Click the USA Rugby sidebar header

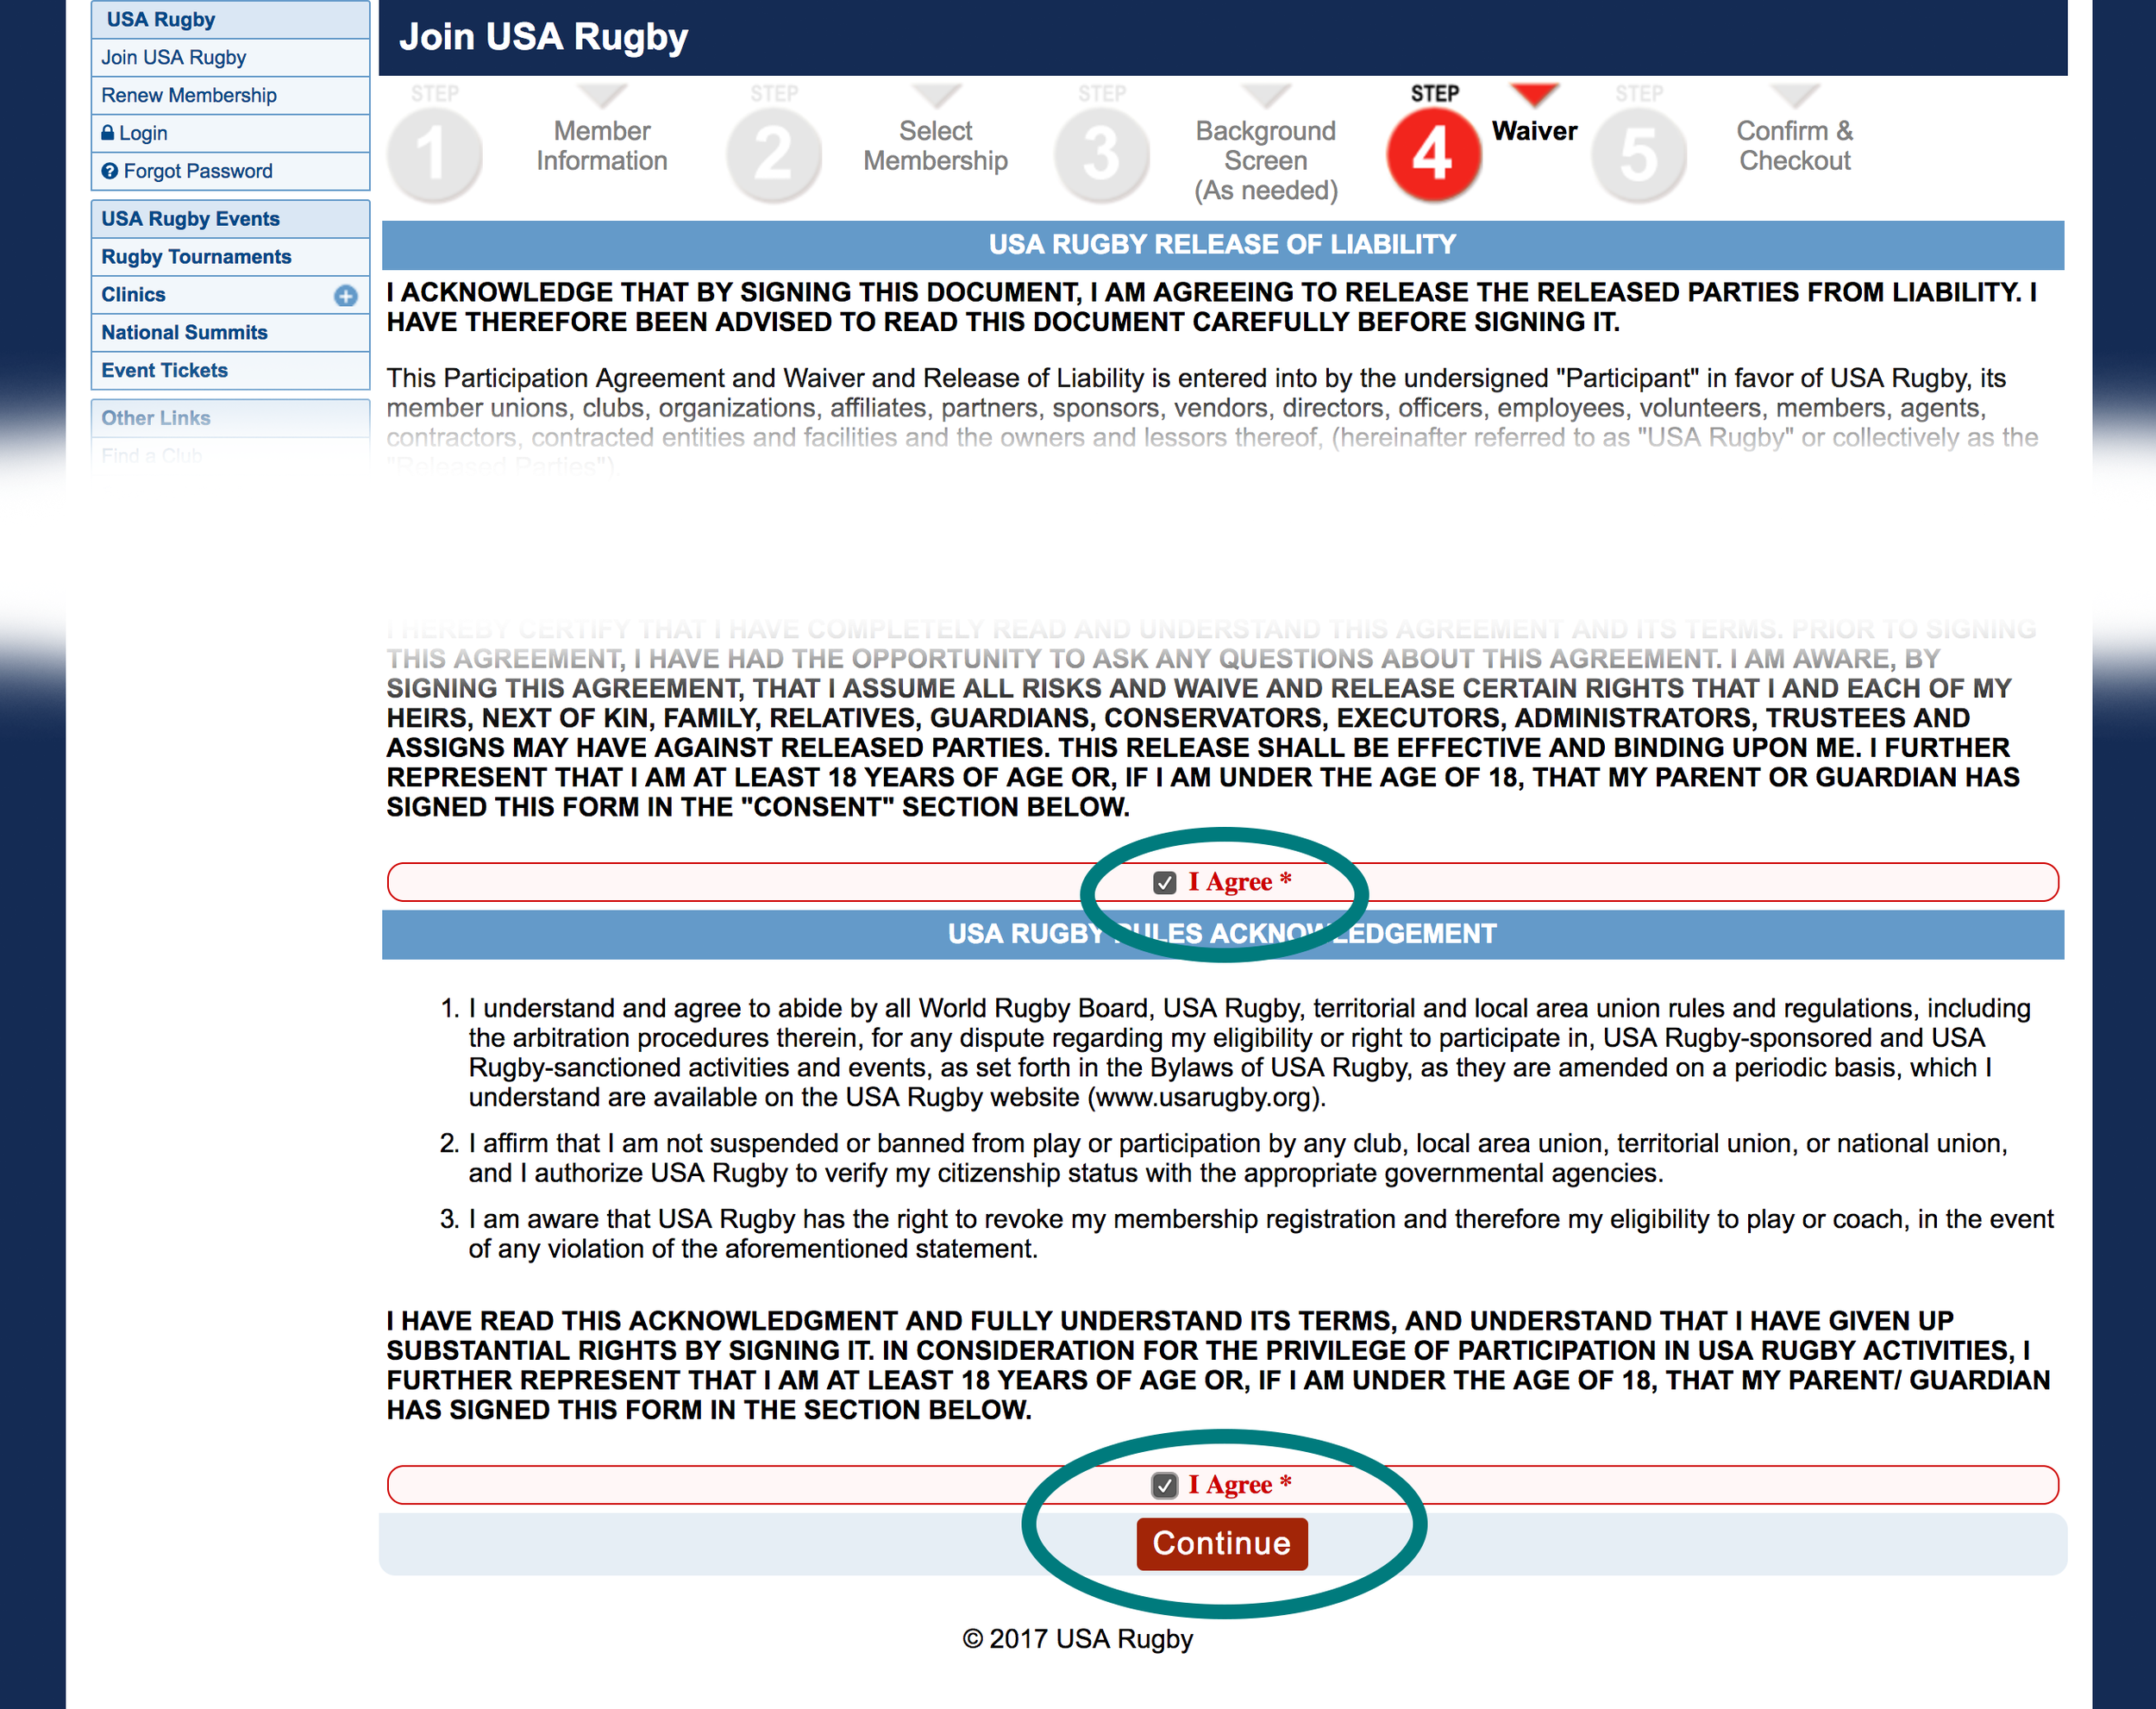pos(230,19)
